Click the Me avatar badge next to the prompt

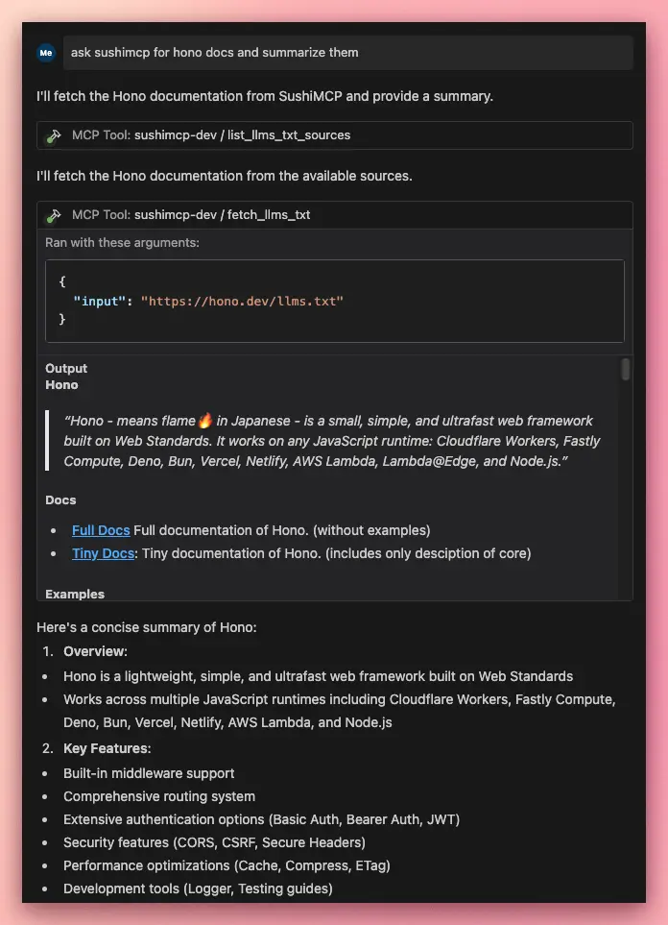tap(46, 53)
